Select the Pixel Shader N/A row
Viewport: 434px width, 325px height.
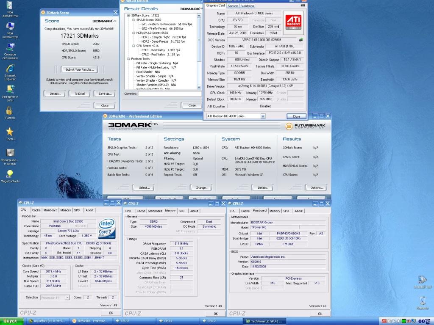(x=148, y=72)
